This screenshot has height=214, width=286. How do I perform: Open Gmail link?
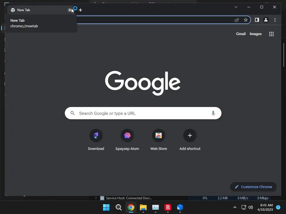[241, 34]
